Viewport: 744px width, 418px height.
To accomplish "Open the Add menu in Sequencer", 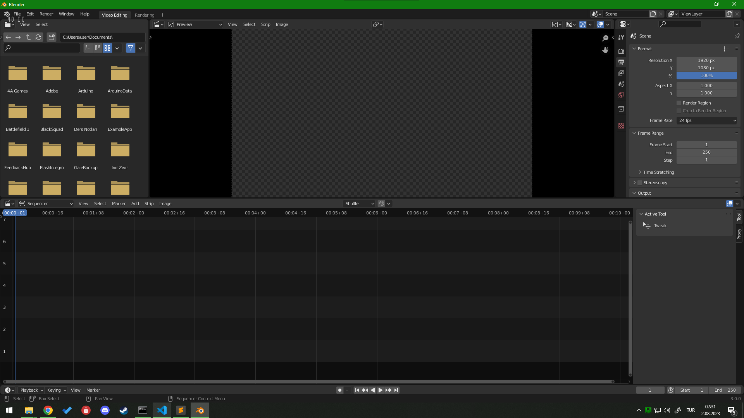I will pos(135,204).
